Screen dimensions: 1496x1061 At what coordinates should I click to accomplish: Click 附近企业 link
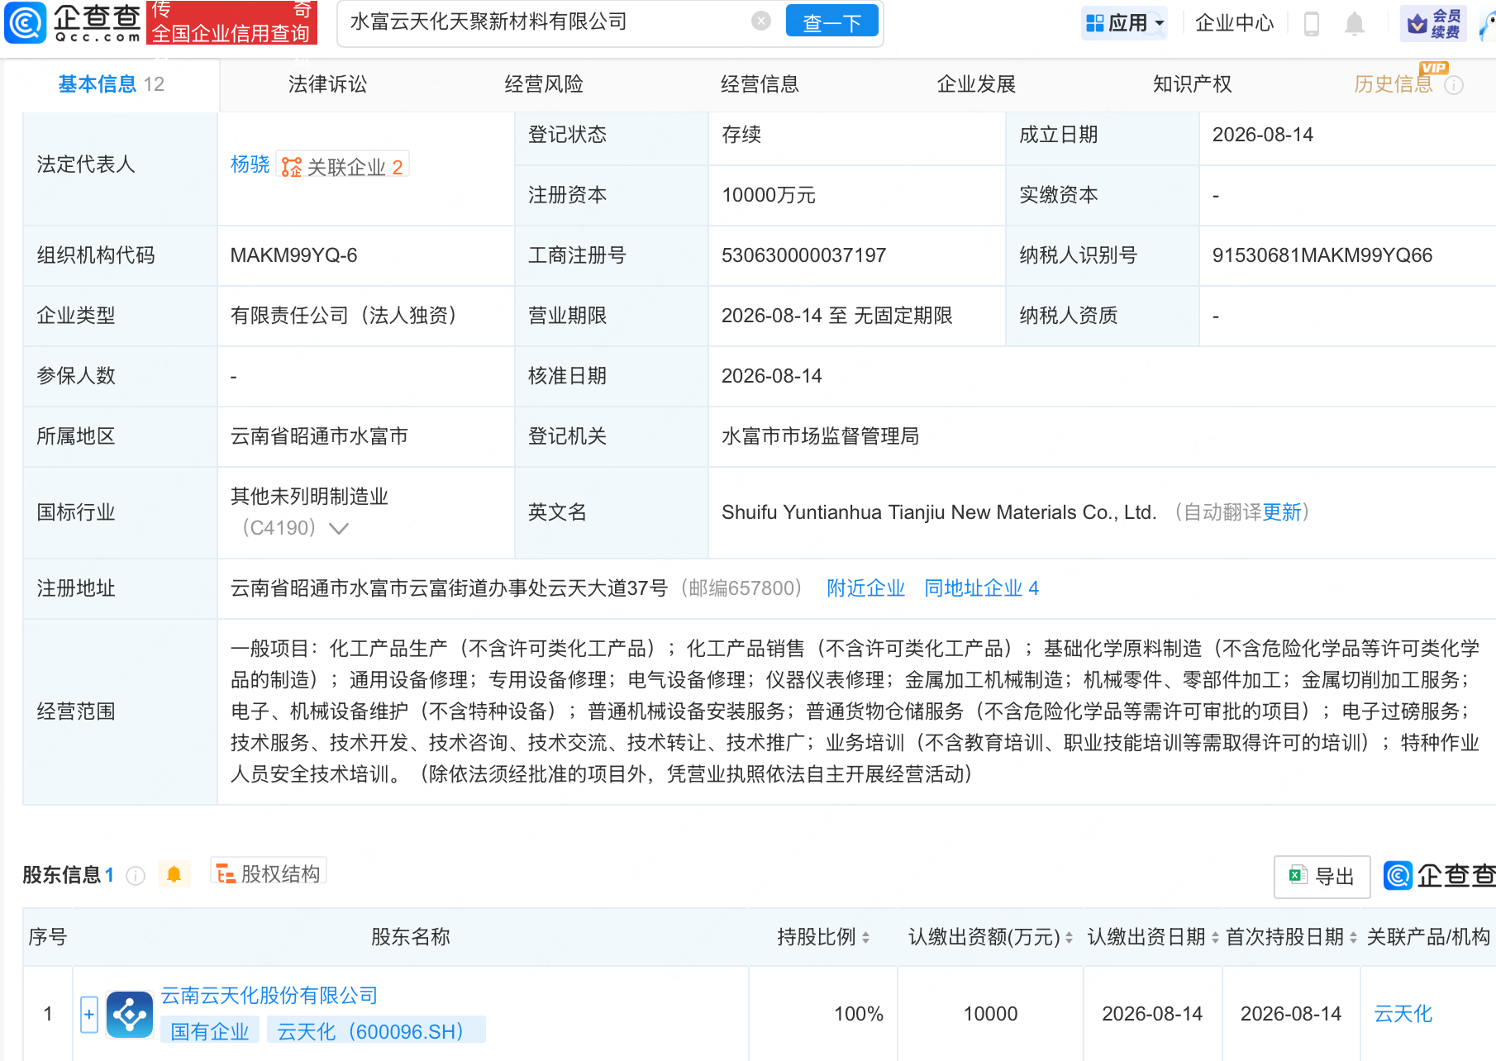[x=865, y=588]
